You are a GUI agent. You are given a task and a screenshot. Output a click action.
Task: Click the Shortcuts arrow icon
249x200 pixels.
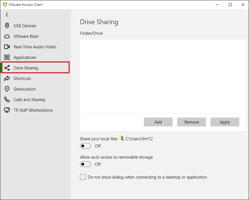point(7,79)
